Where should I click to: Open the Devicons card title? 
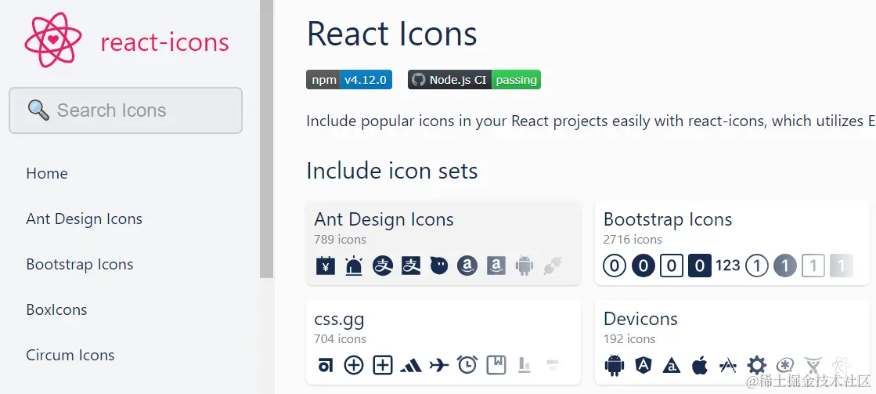click(641, 319)
